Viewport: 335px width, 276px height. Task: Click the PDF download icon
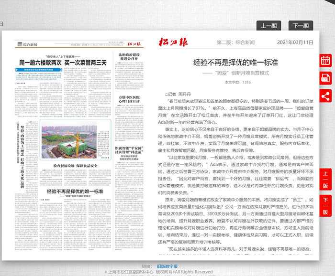pyautogui.click(x=326, y=78)
